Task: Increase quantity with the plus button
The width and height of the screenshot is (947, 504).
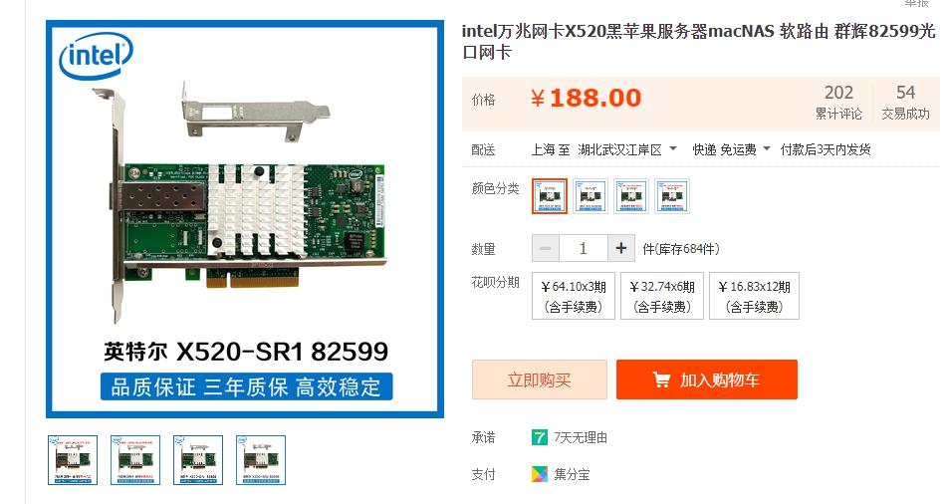Action: coord(620,248)
